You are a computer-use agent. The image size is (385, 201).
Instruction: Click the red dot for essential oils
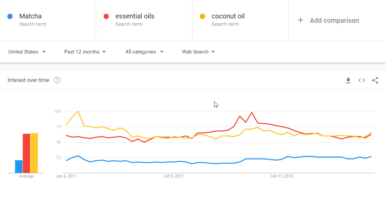point(106,16)
